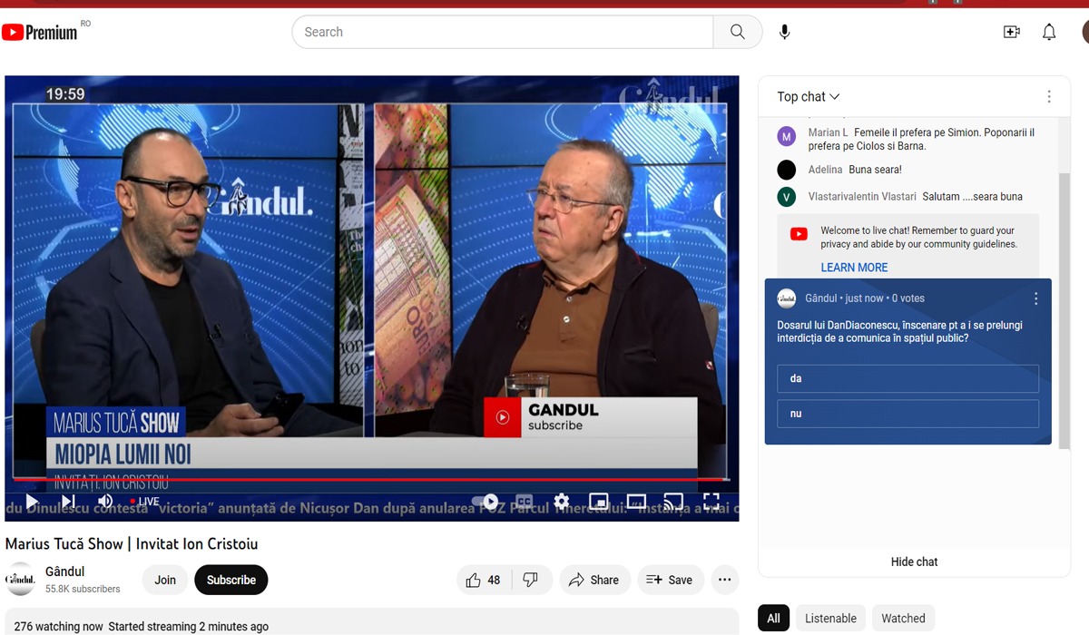The height and width of the screenshot is (635, 1089).
Task: Jump to LIVE indicator in player
Action: point(144,501)
